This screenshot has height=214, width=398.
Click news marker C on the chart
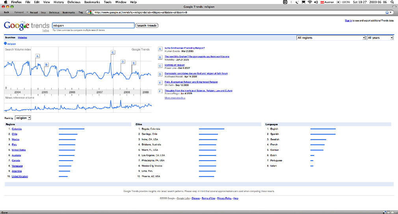[113, 52]
